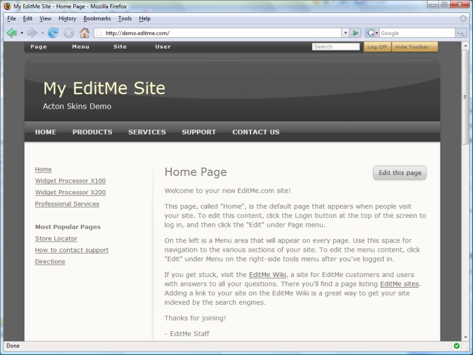Open the Bookmarks menu
This screenshot has width=473, height=355.
97,18
